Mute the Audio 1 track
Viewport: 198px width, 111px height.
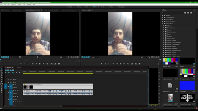coord(16,91)
